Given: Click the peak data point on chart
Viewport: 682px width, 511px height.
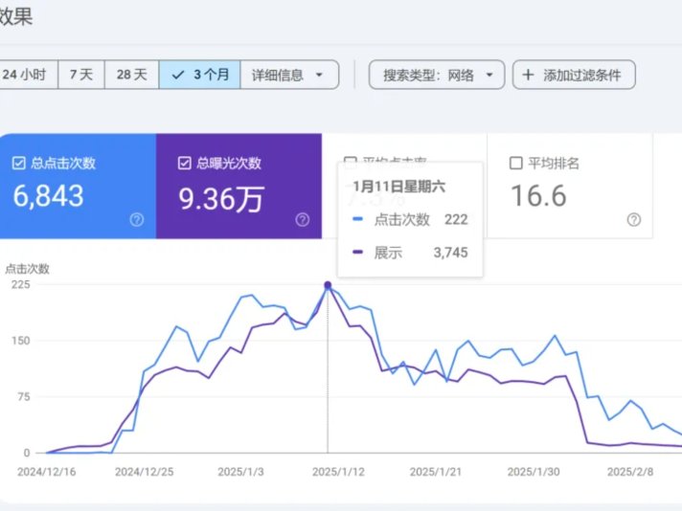Looking at the screenshot, I should coord(329,285).
